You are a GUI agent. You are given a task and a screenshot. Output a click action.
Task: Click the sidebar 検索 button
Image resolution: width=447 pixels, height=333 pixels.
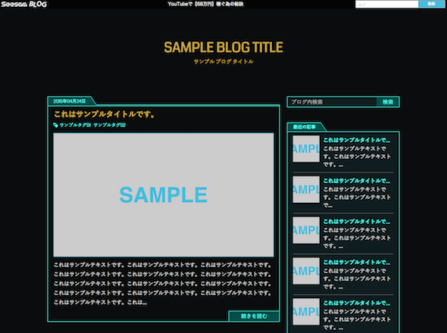387,102
